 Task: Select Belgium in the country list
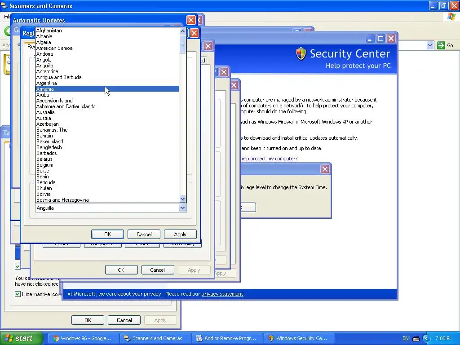pyautogui.click(x=107, y=165)
